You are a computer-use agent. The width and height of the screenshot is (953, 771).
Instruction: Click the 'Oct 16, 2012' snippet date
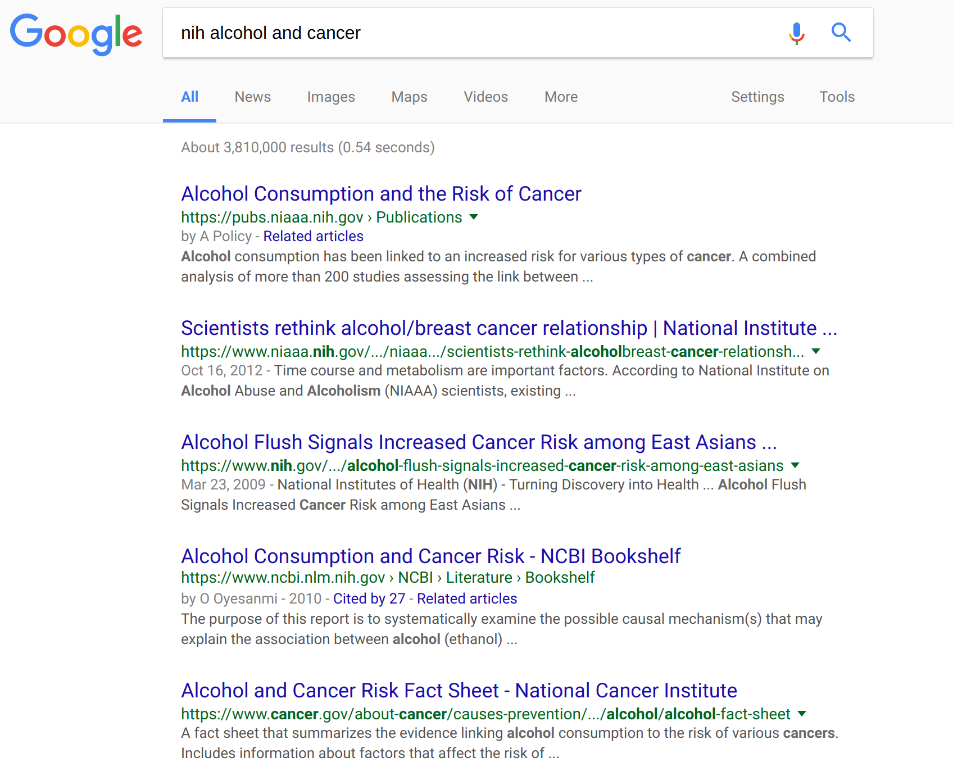(222, 370)
